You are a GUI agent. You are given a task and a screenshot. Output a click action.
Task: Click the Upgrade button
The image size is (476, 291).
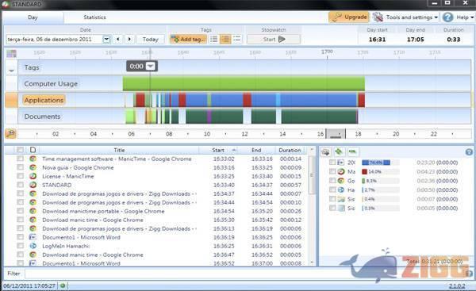pyautogui.click(x=349, y=17)
